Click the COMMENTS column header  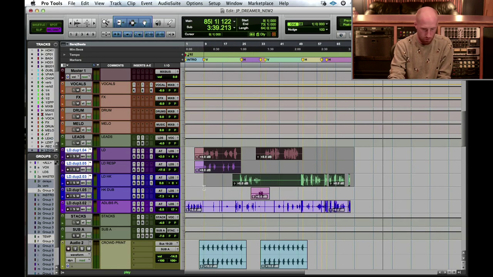tap(115, 65)
